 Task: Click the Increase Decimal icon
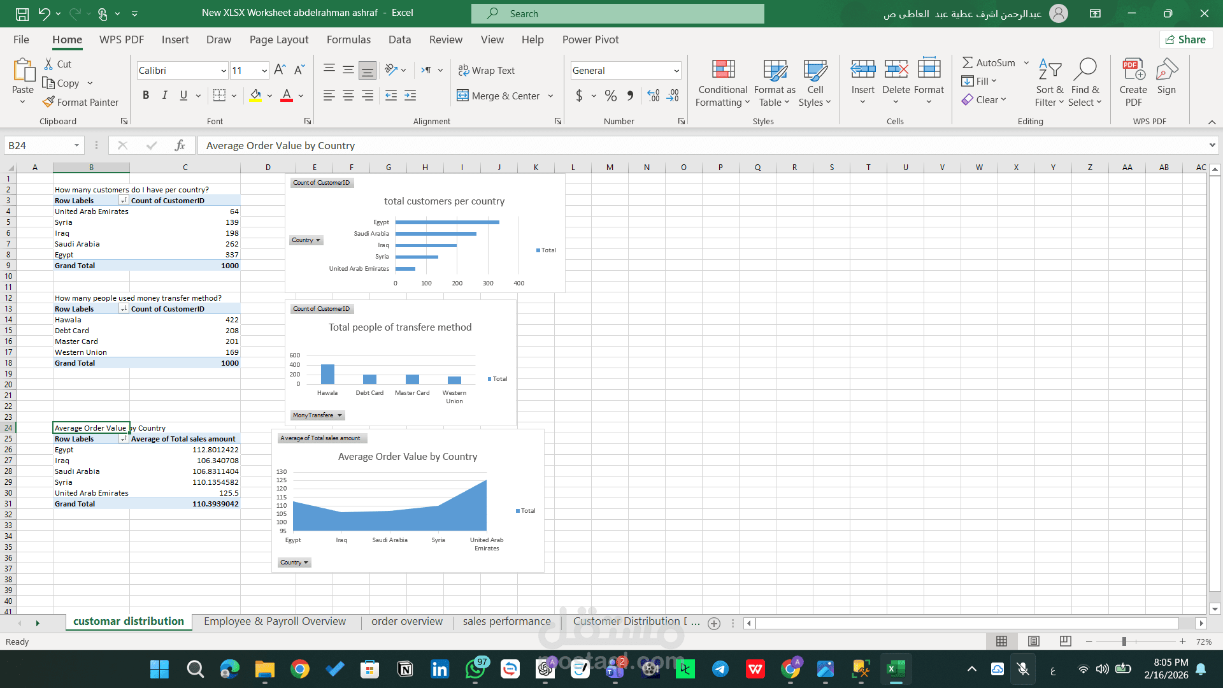pos(654,96)
